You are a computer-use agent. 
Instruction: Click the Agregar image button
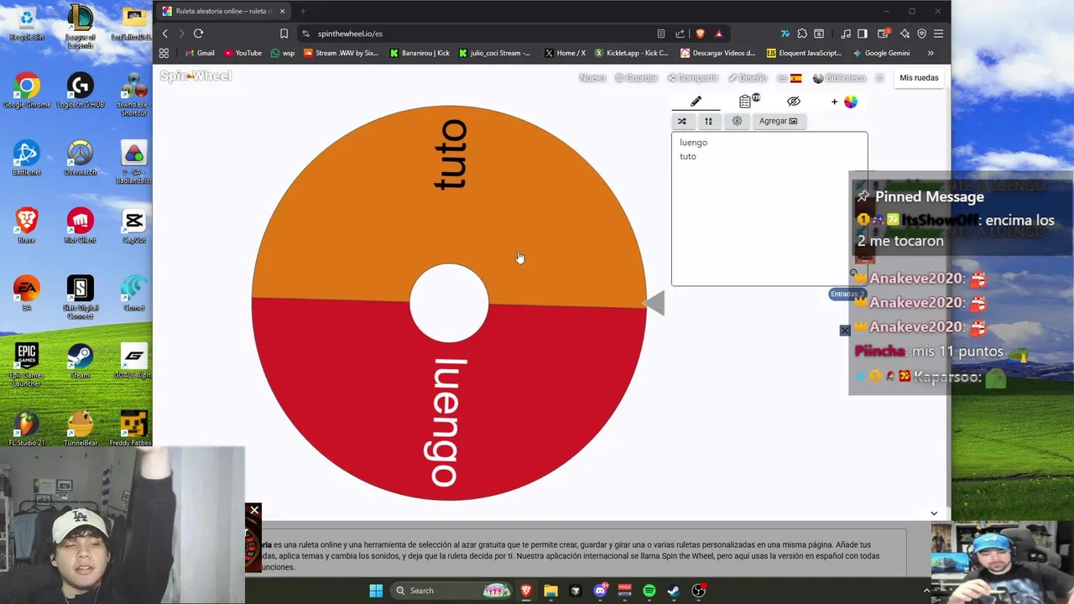[x=778, y=121]
